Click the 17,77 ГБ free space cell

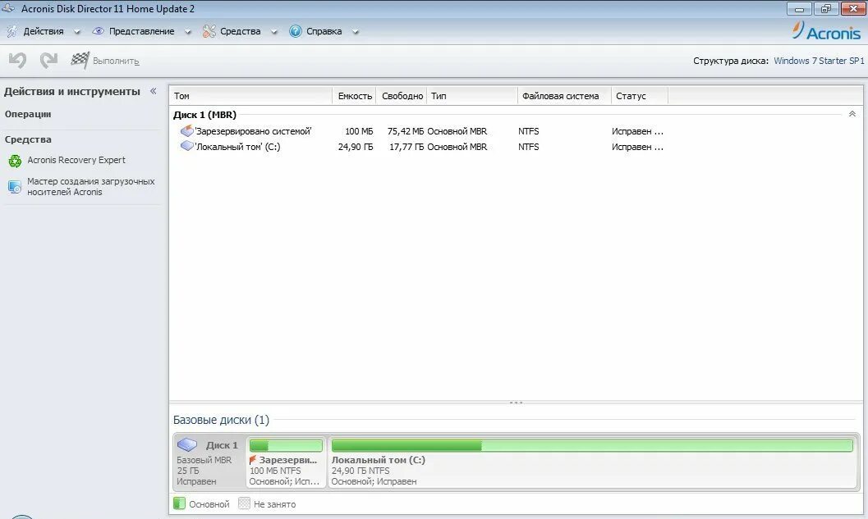pyautogui.click(x=406, y=147)
